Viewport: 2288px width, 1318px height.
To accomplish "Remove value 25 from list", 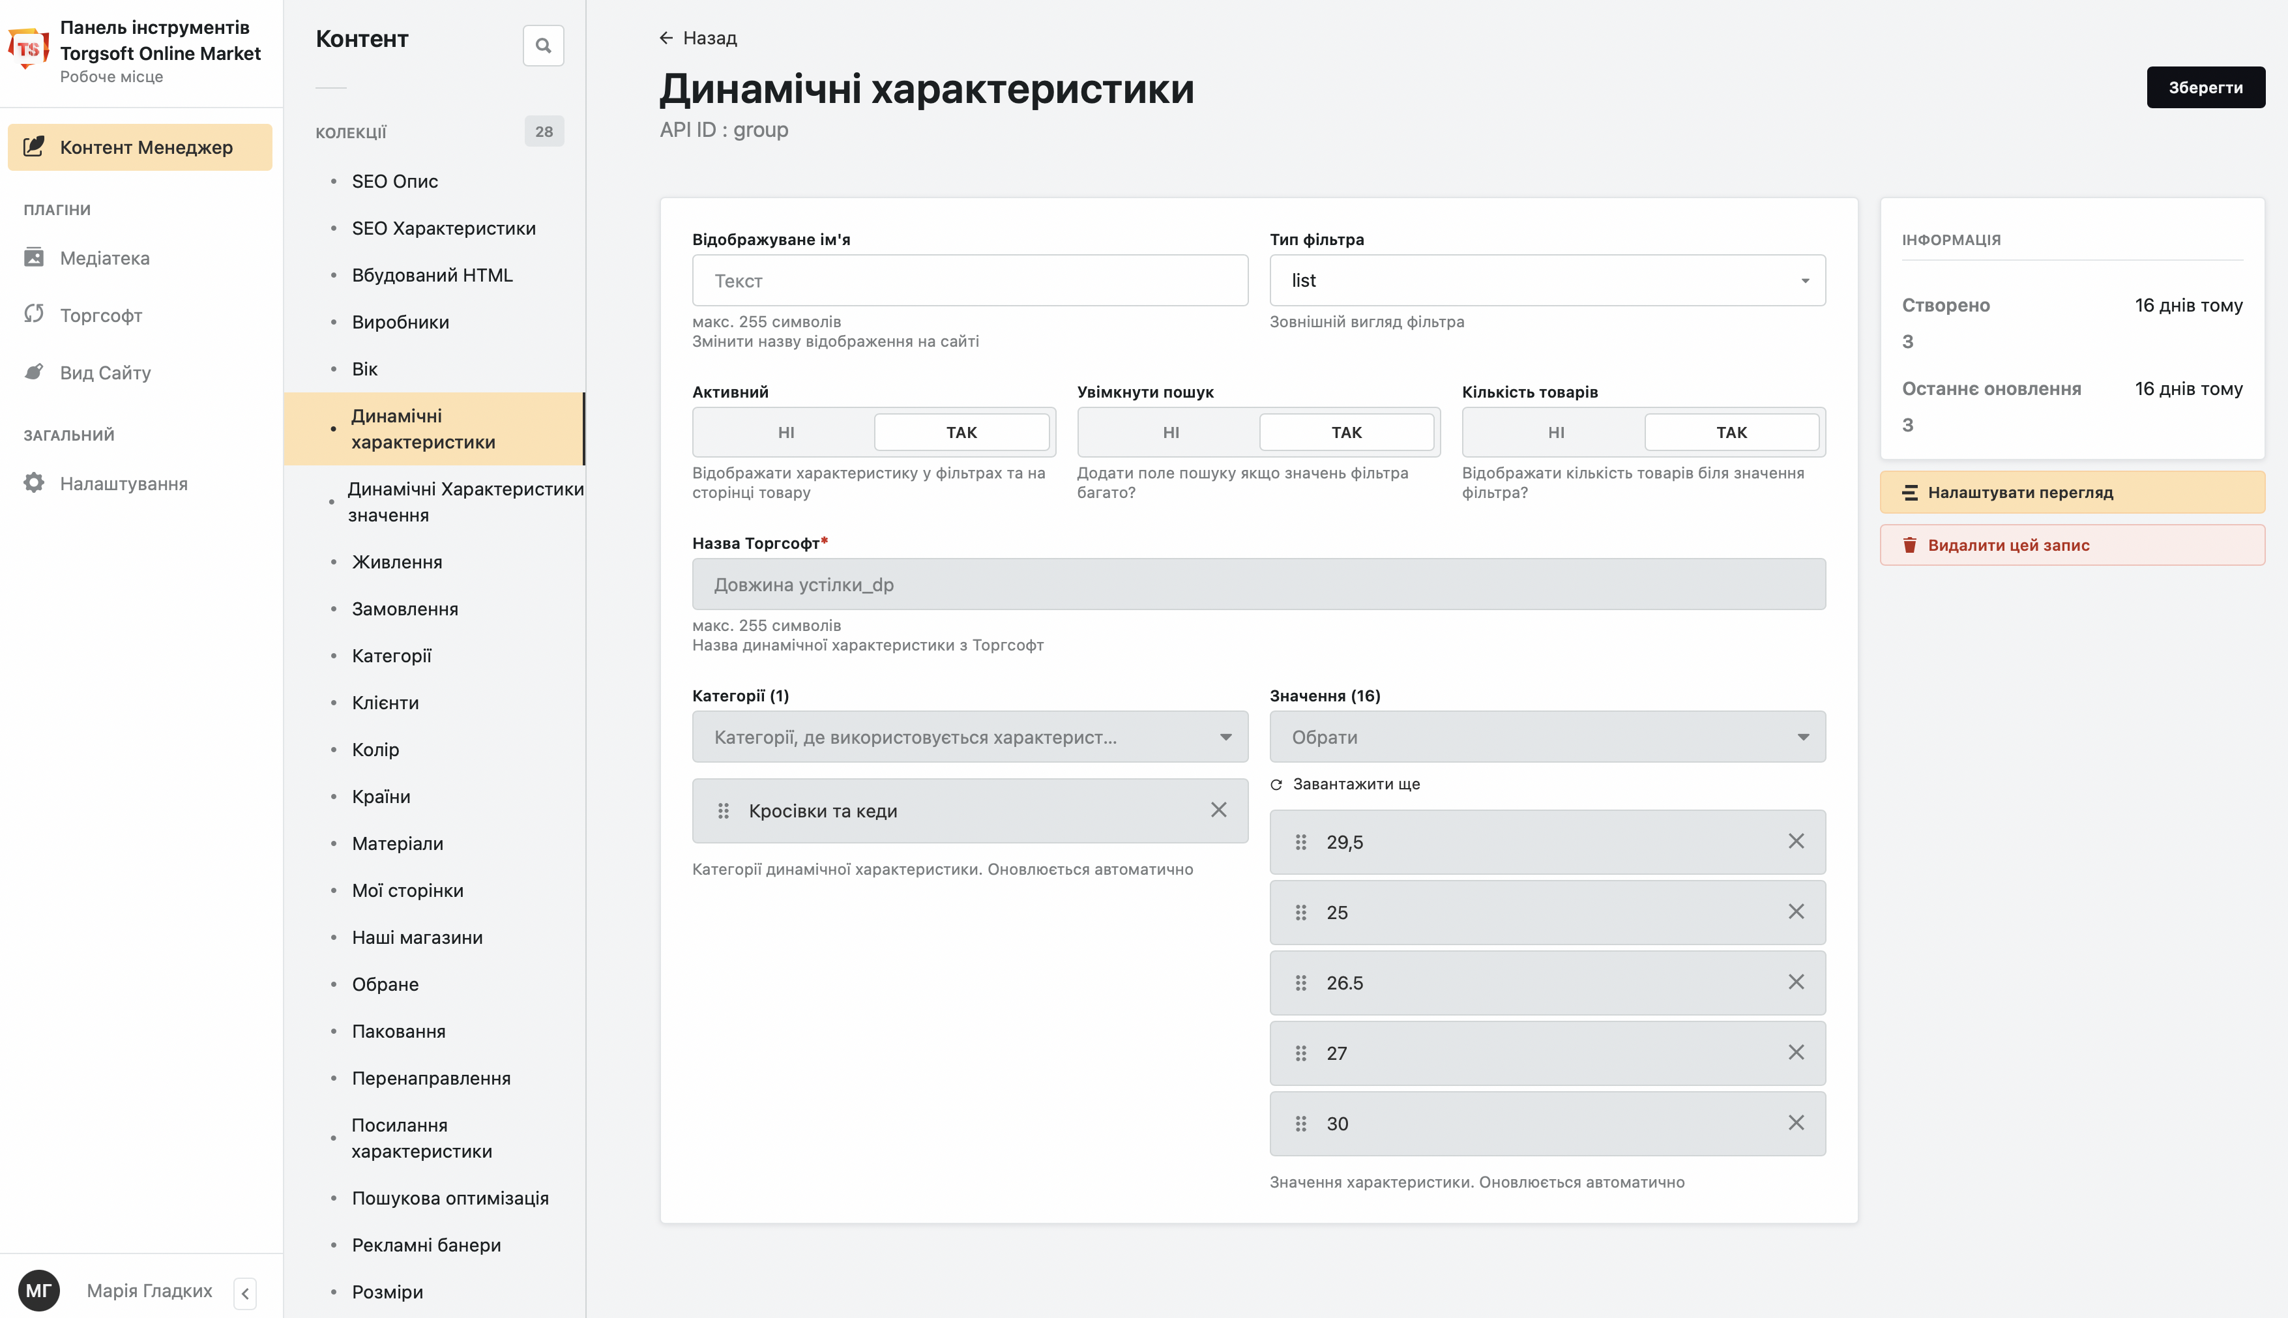I will point(1796,913).
